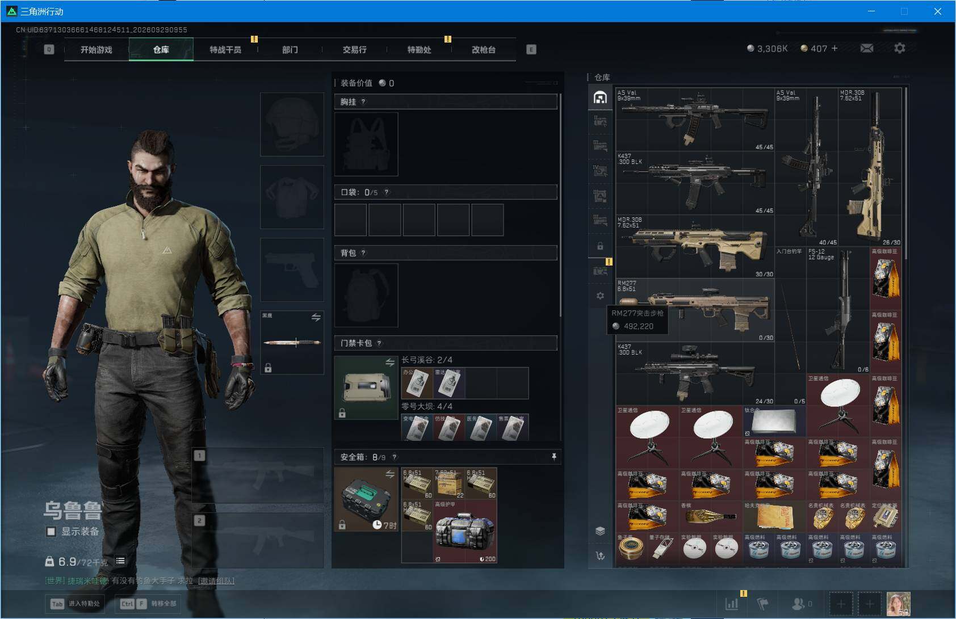Image resolution: width=956 pixels, height=619 pixels.
Task: Select the tan MDR.308 with 30/30 ammo
Action: click(695, 246)
